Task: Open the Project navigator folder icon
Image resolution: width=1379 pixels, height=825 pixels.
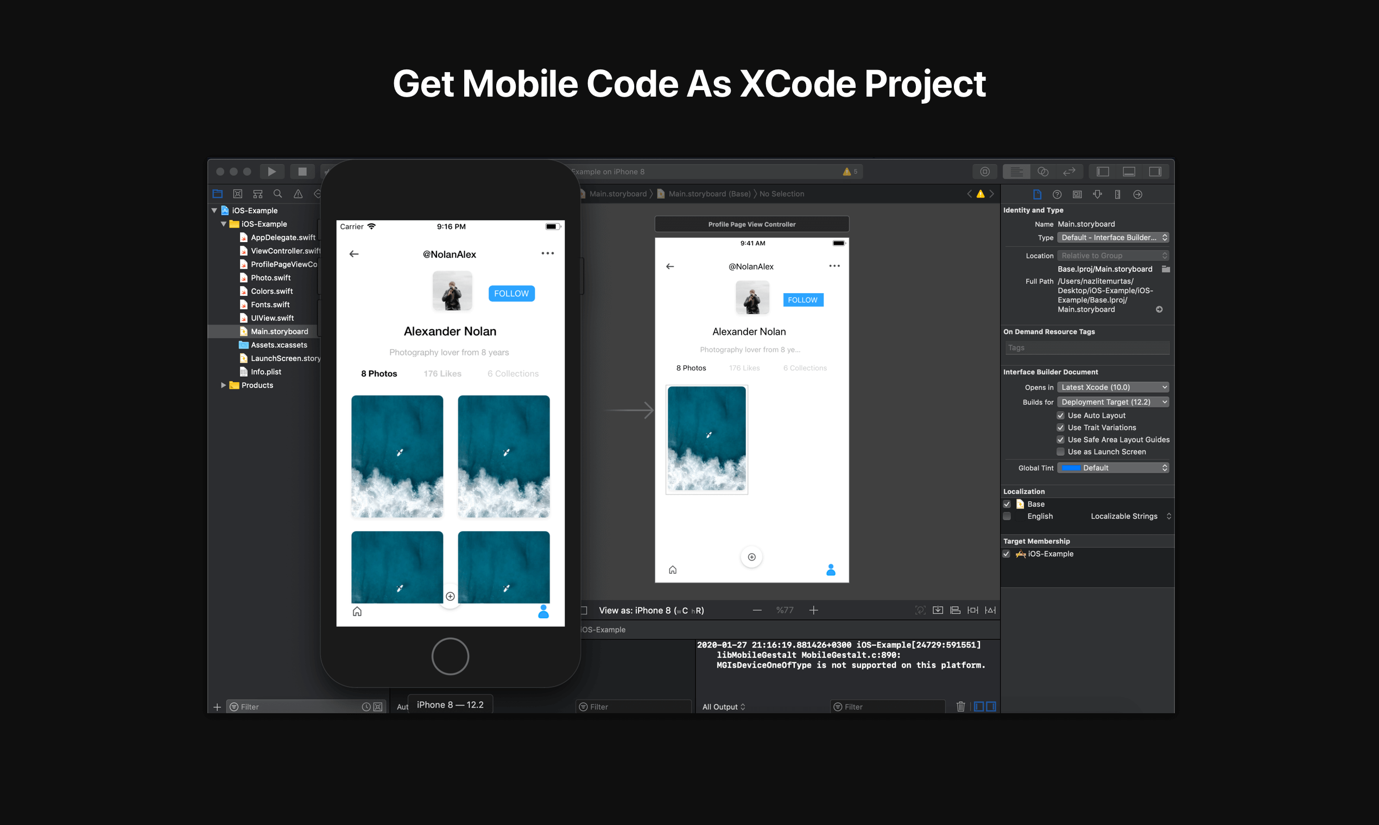Action: click(217, 194)
